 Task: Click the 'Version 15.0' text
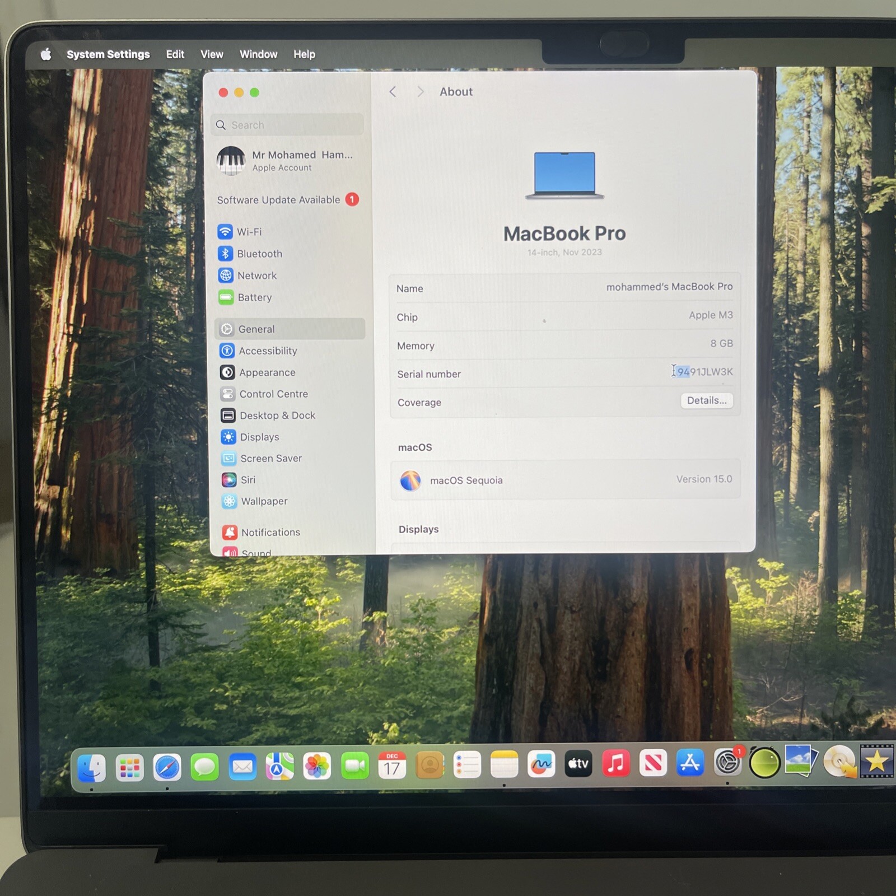[704, 479]
